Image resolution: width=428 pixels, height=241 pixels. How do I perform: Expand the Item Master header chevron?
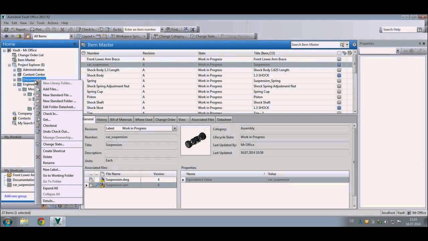coord(354,45)
